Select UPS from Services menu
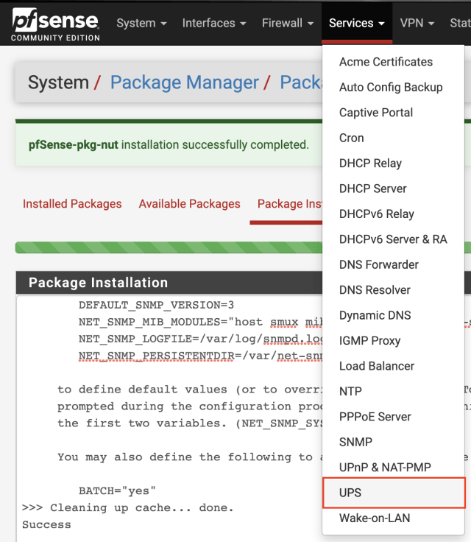The image size is (471, 542). 394,493
